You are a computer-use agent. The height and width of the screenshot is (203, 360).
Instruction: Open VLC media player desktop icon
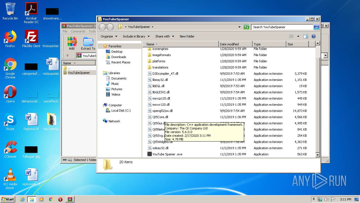coord(10,179)
